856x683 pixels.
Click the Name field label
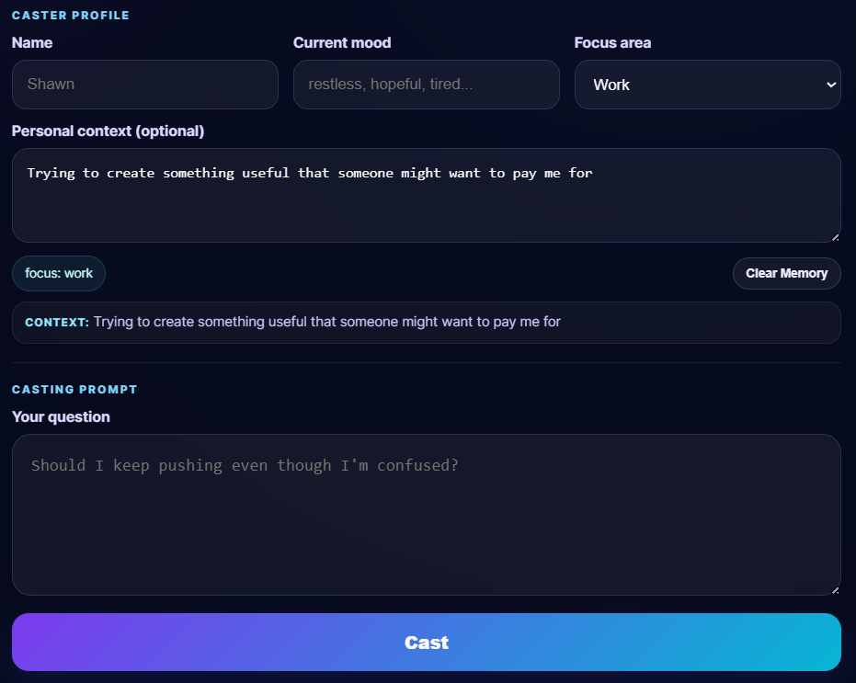[x=31, y=42]
